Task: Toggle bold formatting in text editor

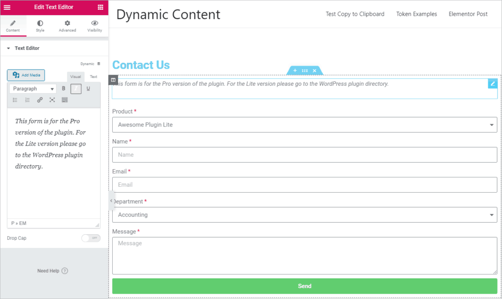Action: (x=64, y=89)
